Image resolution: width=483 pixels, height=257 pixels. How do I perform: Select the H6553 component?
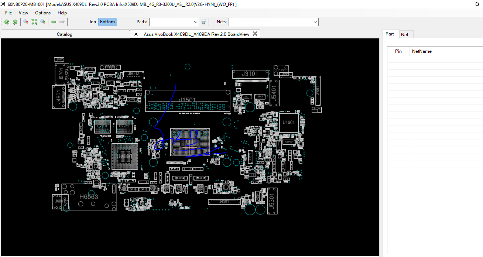(89, 197)
